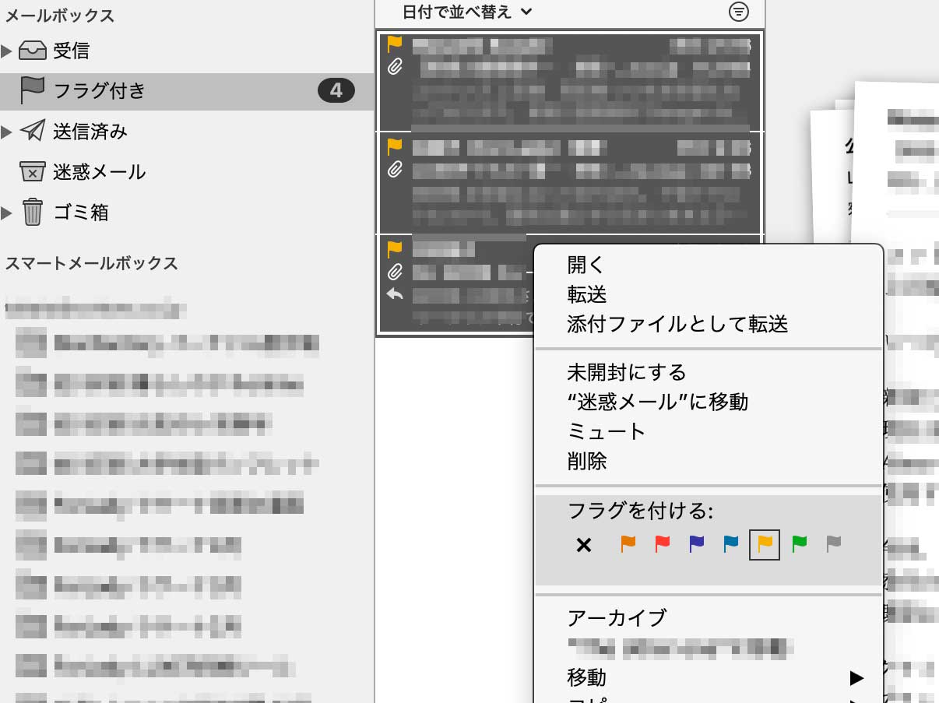Viewport: 939px width, 703px height.
Task: Expand the 受信 inbox disclosure triangle
Action: 7,51
